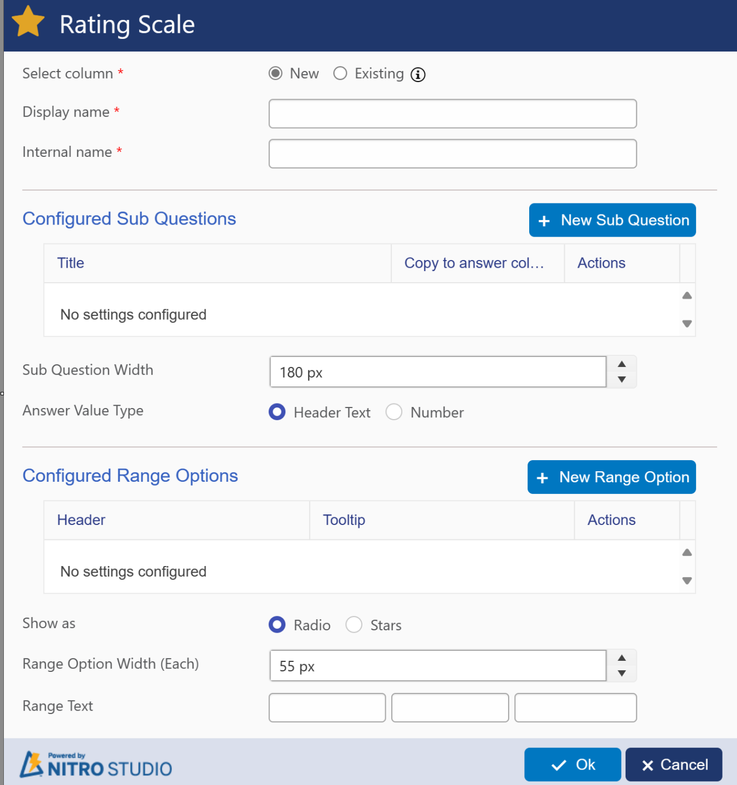
Task: Open the info icon beside Existing
Action: tap(418, 74)
